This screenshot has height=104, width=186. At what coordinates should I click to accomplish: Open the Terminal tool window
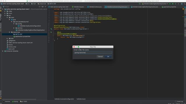click(6, 101)
